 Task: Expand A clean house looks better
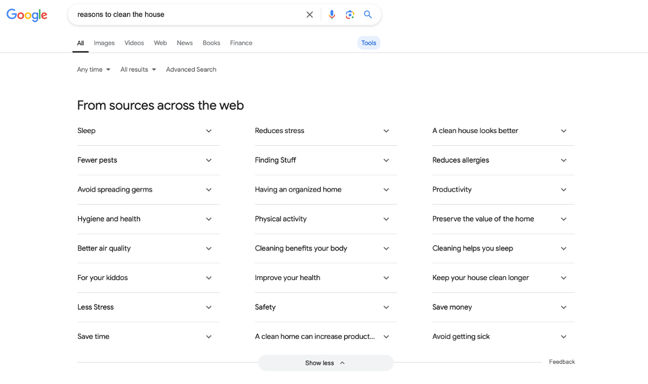503,130
